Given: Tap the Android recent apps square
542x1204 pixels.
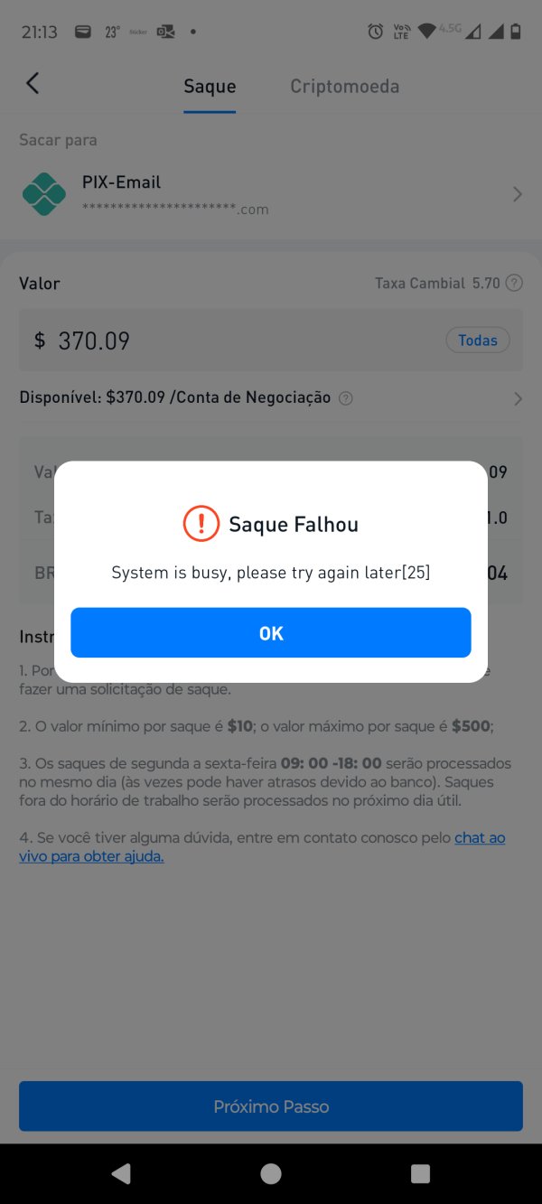Looking at the screenshot, I should [420, 1173].
